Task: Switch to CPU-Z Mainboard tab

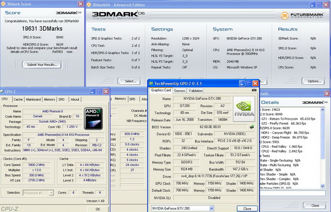Action: tap(33, 99)
